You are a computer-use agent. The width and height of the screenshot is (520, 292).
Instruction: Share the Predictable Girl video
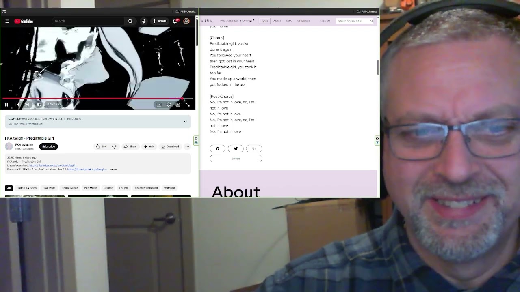[130, 146]
